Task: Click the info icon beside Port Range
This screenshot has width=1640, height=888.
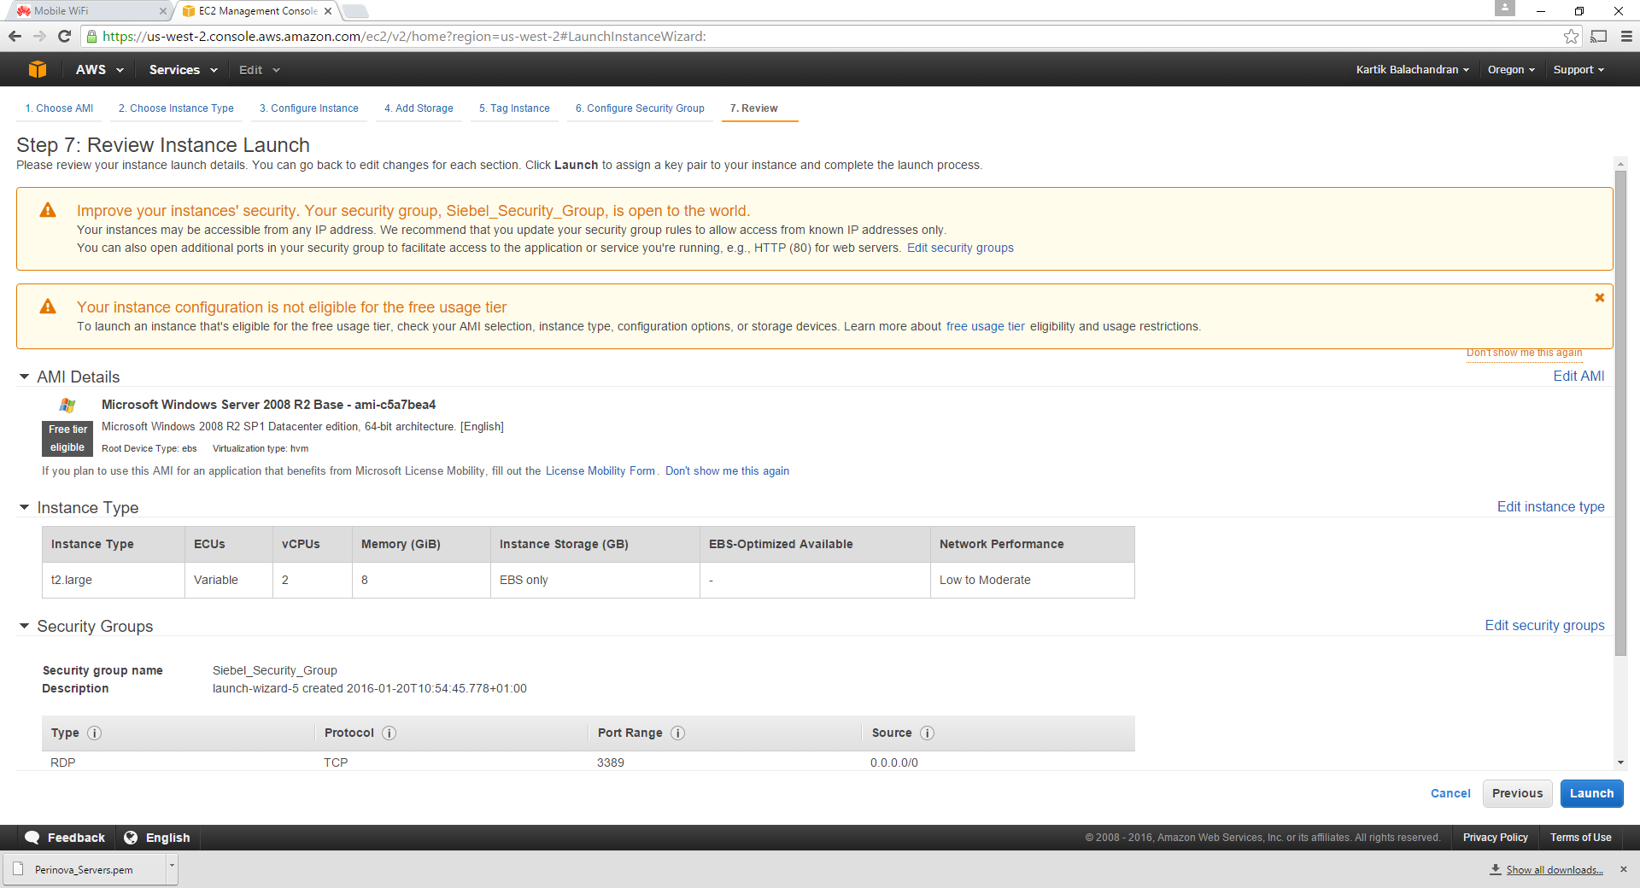Action: pos(677,733)
